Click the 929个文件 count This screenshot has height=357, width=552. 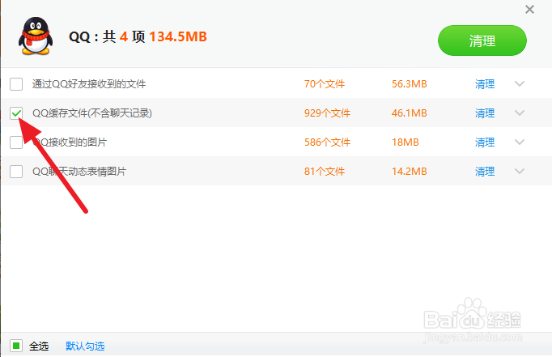pos(327,113)
